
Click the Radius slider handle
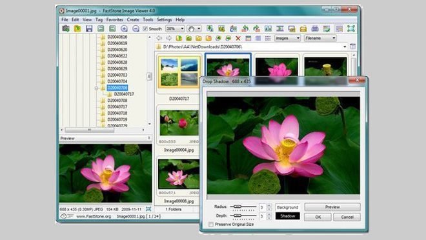click(x=237, y=206)
